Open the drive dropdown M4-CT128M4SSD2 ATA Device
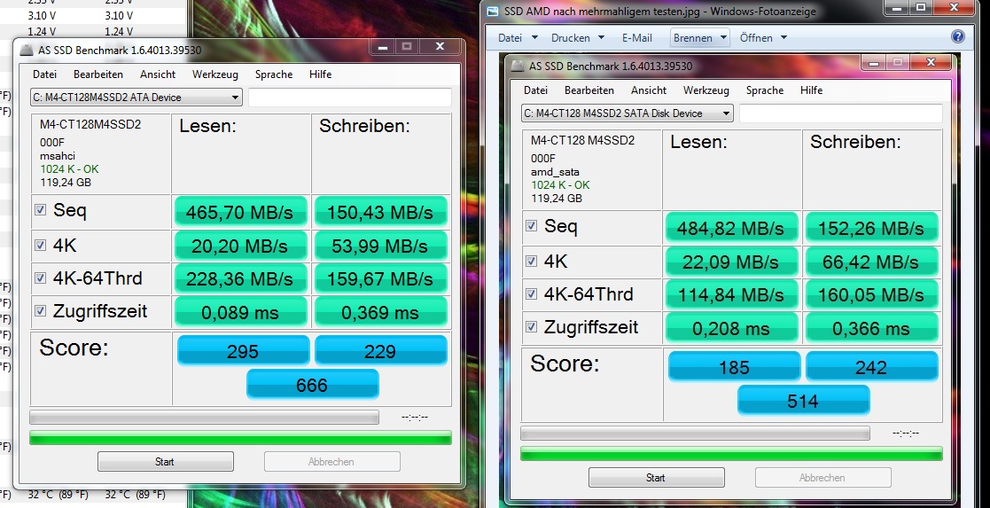This screenshot has height=508, width=990. (x=136, y=98)
